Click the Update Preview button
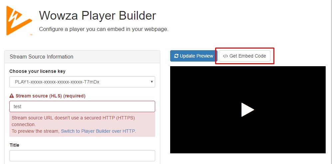Viewport: 332px width, 164px height. [x=194, y=56]
